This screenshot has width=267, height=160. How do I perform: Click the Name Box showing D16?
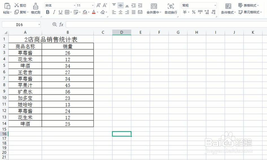[21, 24]
